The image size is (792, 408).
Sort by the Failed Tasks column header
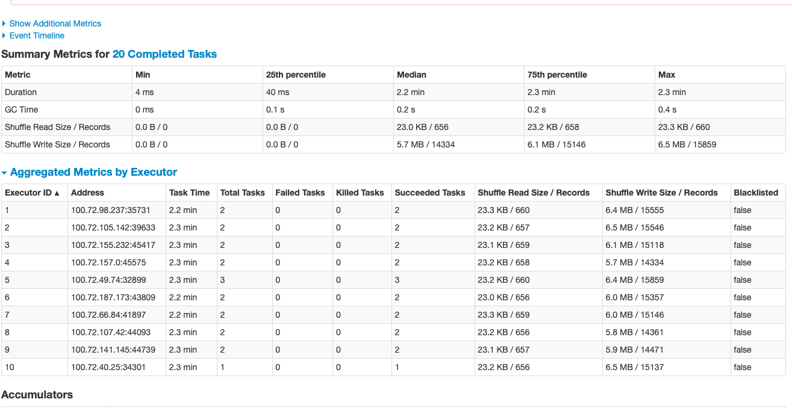coord(300,193)
